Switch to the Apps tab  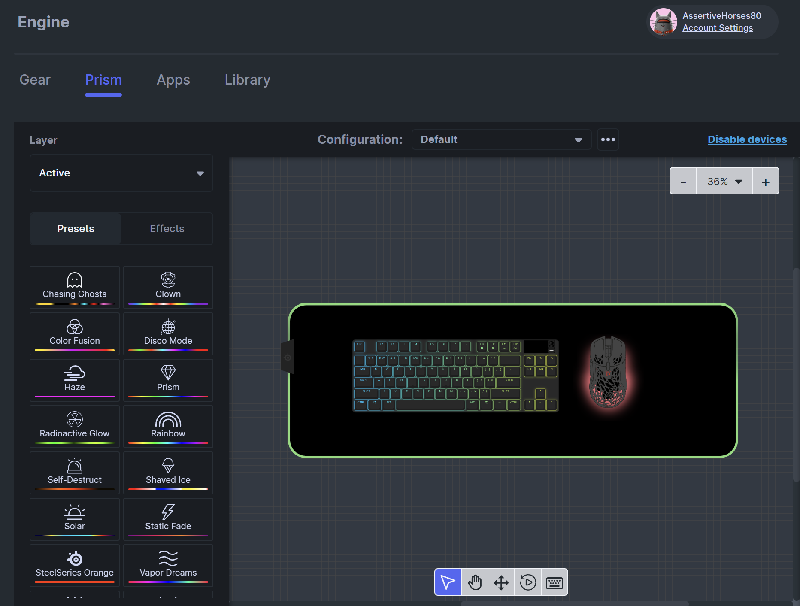(x=173, y=80)
